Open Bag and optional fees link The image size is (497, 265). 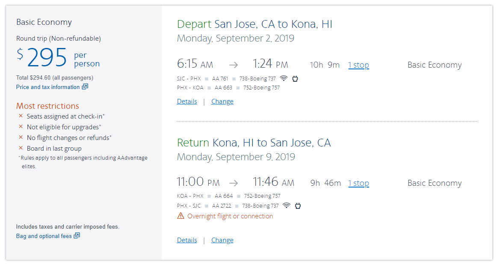pos(44,236)
